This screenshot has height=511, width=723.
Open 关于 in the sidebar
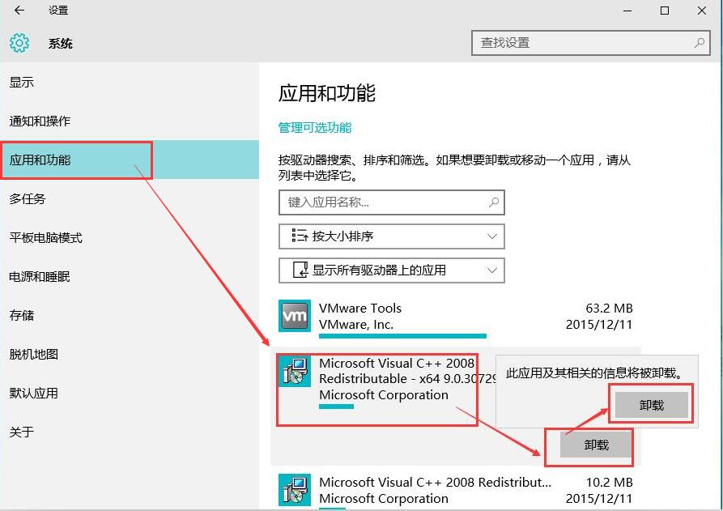point(129,432)
